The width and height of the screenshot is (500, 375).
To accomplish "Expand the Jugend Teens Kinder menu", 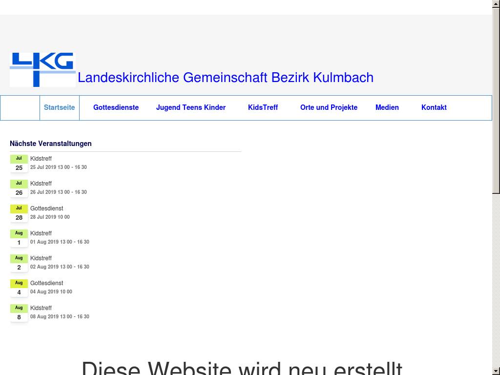I will point(190,107).
